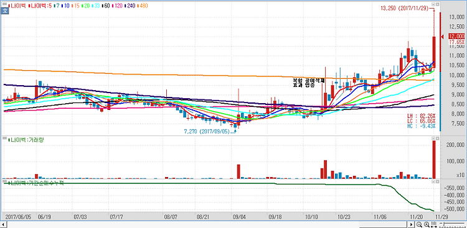Minimize the price chart pane
This screenshot has height=228, width=467.
pos(433,5)
